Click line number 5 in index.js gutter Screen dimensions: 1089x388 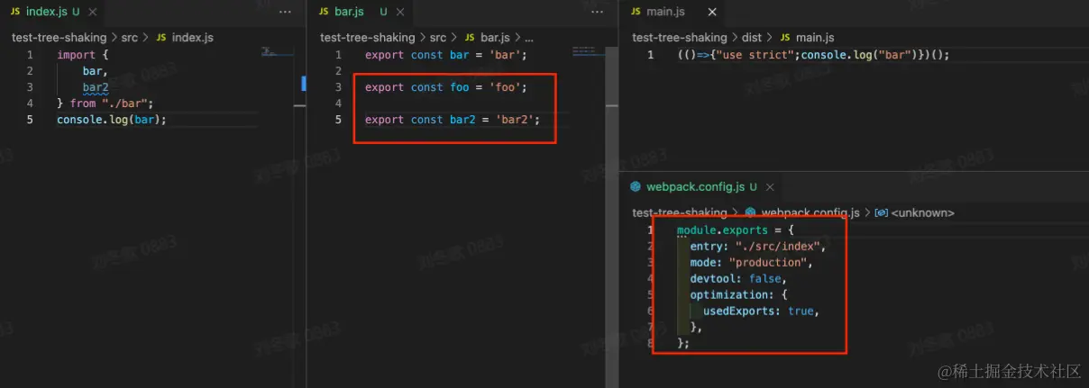30,120
